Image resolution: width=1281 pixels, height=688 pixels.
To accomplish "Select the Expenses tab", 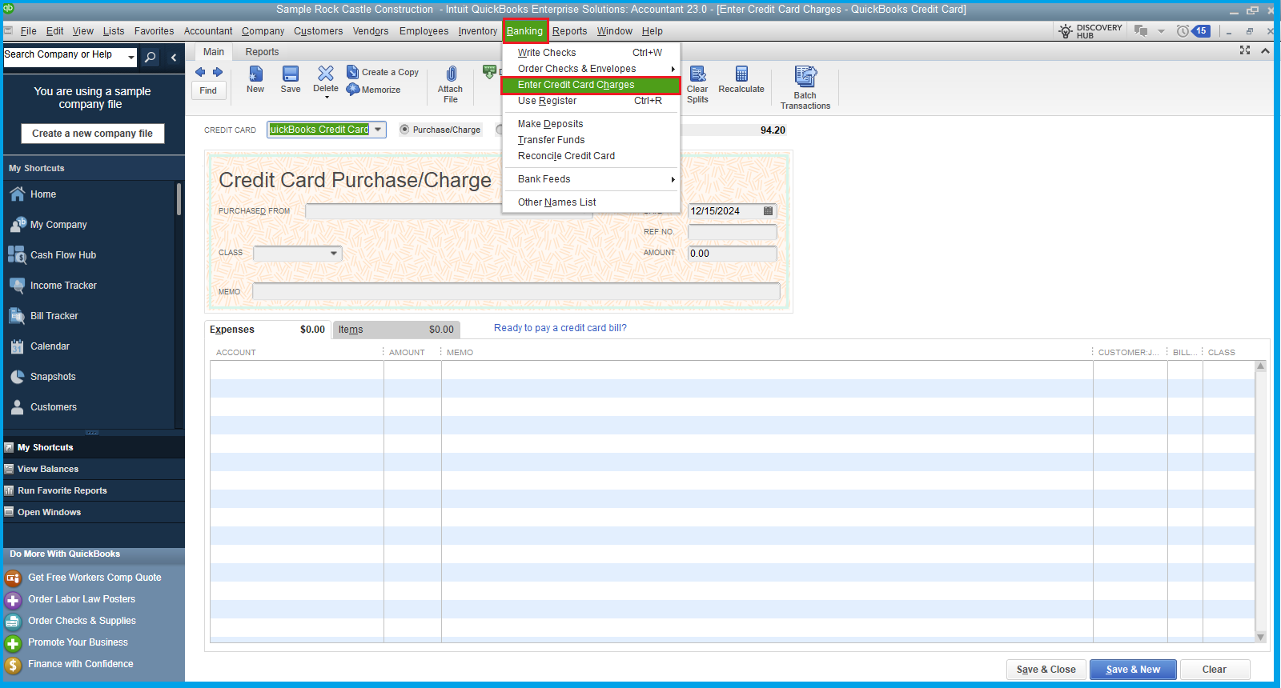I will [x=267, y=330].
